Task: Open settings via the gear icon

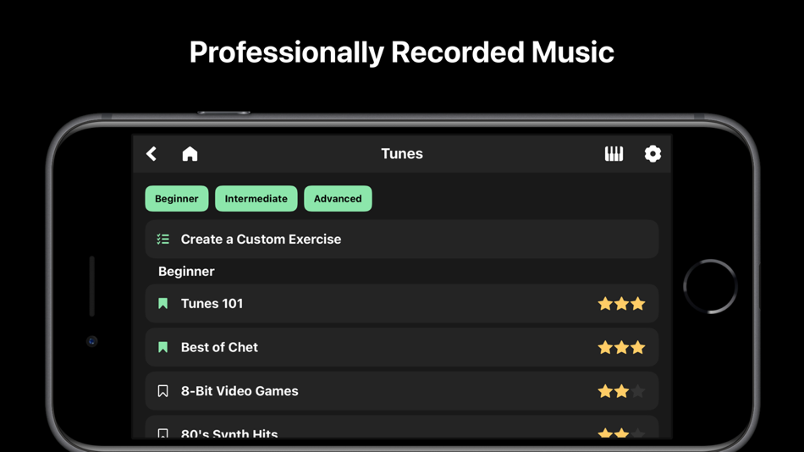Action: pos(653,154)
